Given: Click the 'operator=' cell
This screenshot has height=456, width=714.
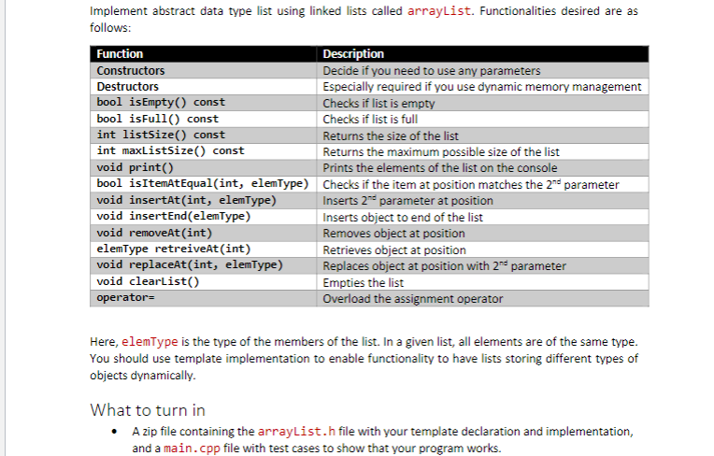Looking at the screenshot, I should pos(203,298).
